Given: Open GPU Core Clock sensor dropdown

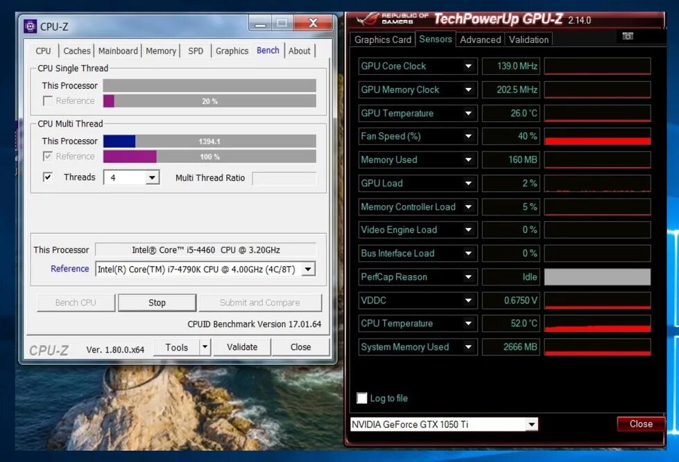Looking at the screenshot, I should (x=468, y=66).
